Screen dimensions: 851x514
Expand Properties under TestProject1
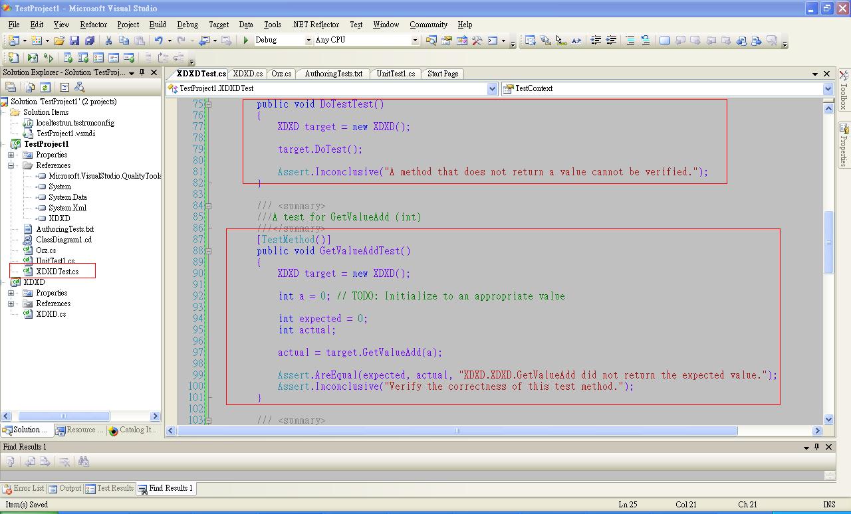point(11,155)
